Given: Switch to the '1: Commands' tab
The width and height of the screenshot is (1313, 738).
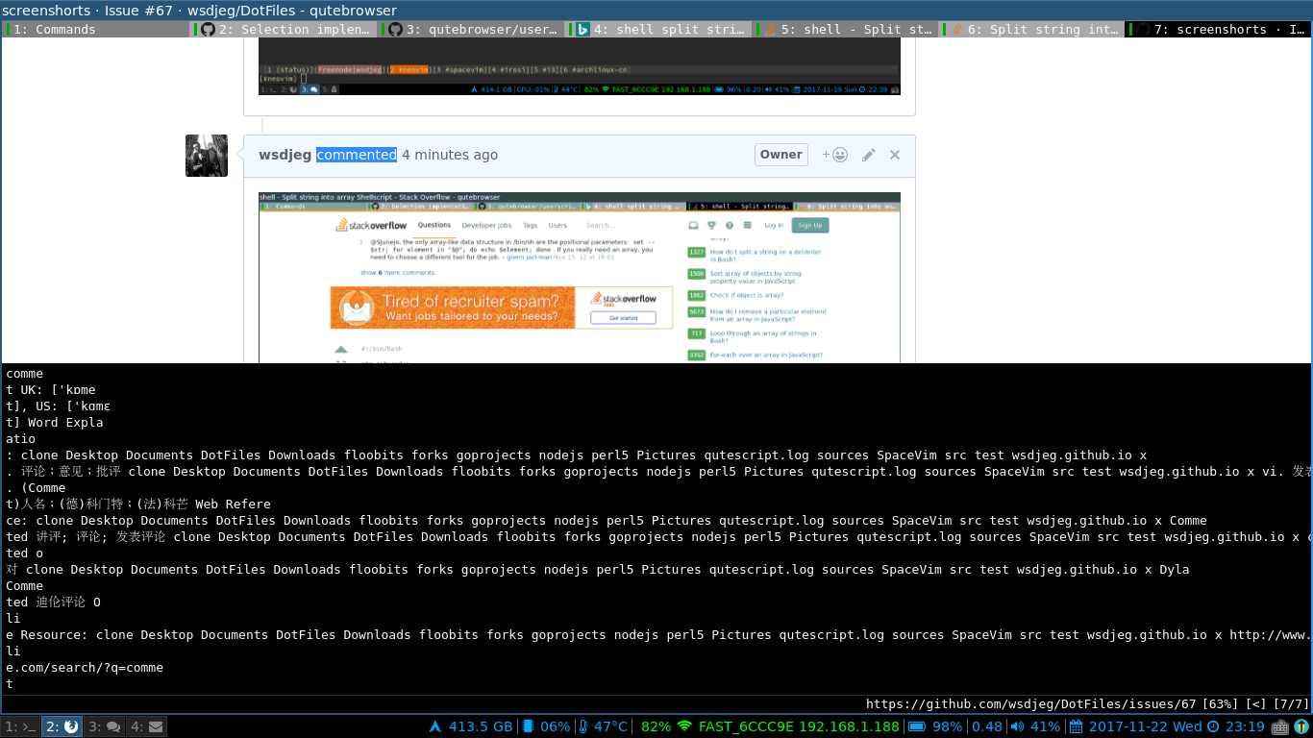Looking at the screenshot, I should pyautogui.click(x=91, y=29).
